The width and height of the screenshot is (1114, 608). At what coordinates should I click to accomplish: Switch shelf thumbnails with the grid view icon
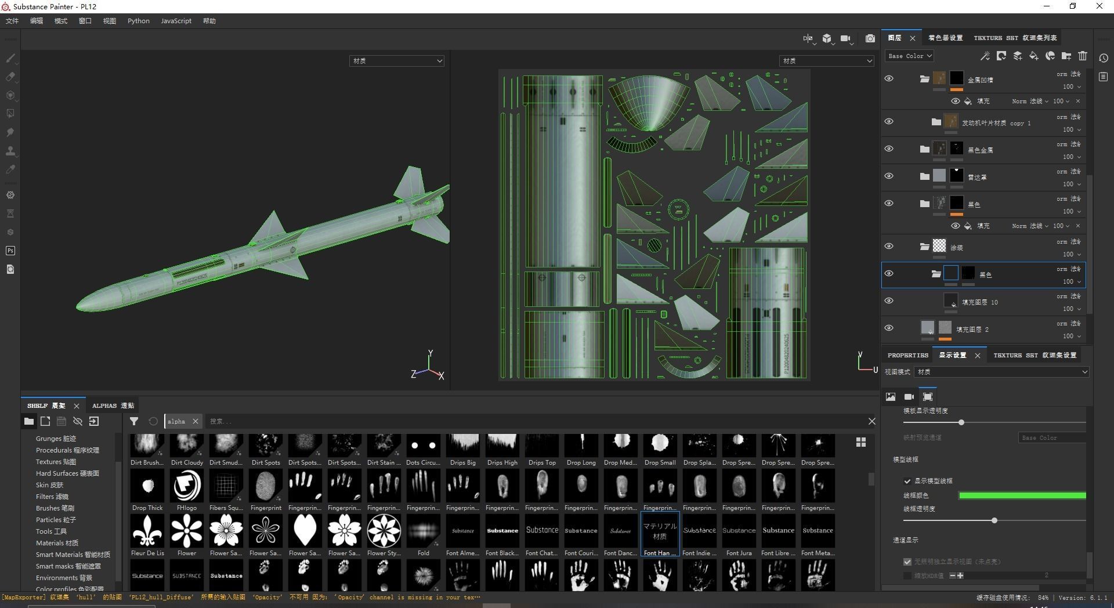click(861, 442)
